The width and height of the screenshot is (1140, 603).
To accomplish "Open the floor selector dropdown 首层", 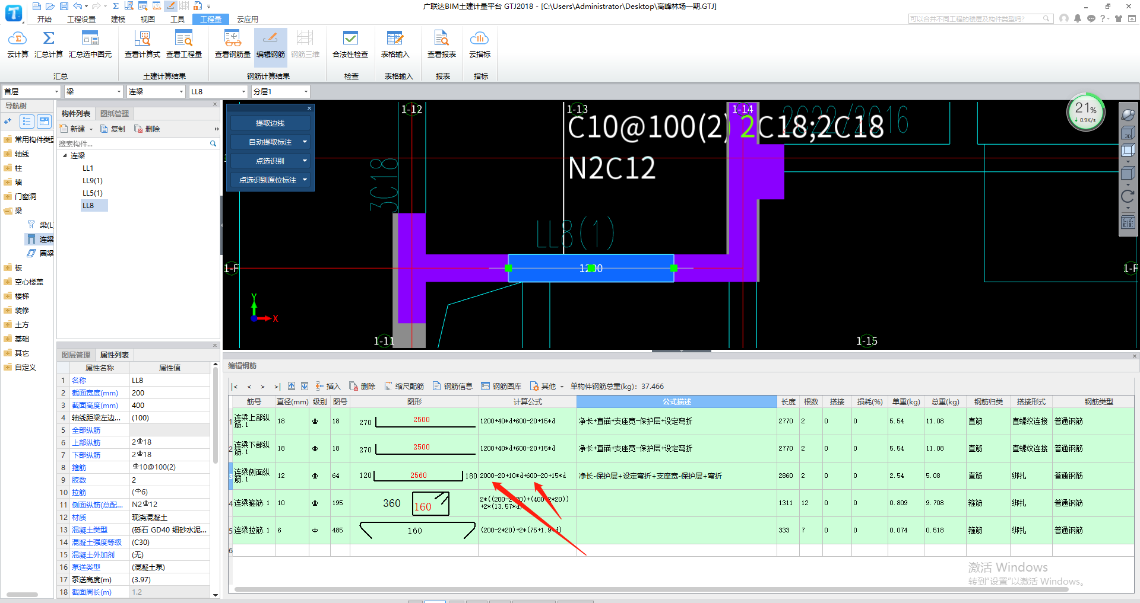I will (31, 91).
